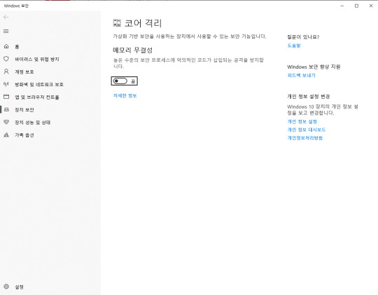The image size is (378, 295).
Task: Click the shield icon for virus protection
Action: pos(6,59)
